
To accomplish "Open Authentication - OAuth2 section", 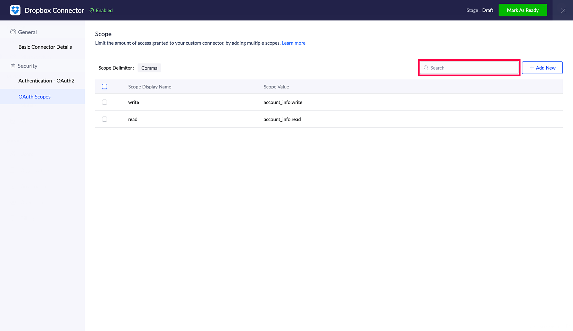I will (46, 81).
